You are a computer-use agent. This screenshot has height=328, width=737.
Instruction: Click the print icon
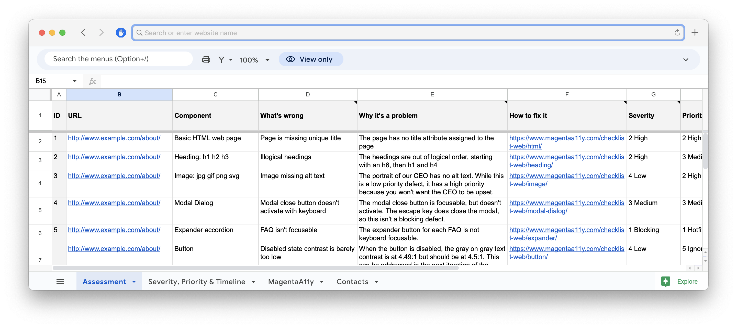click(x=206, y=60)
